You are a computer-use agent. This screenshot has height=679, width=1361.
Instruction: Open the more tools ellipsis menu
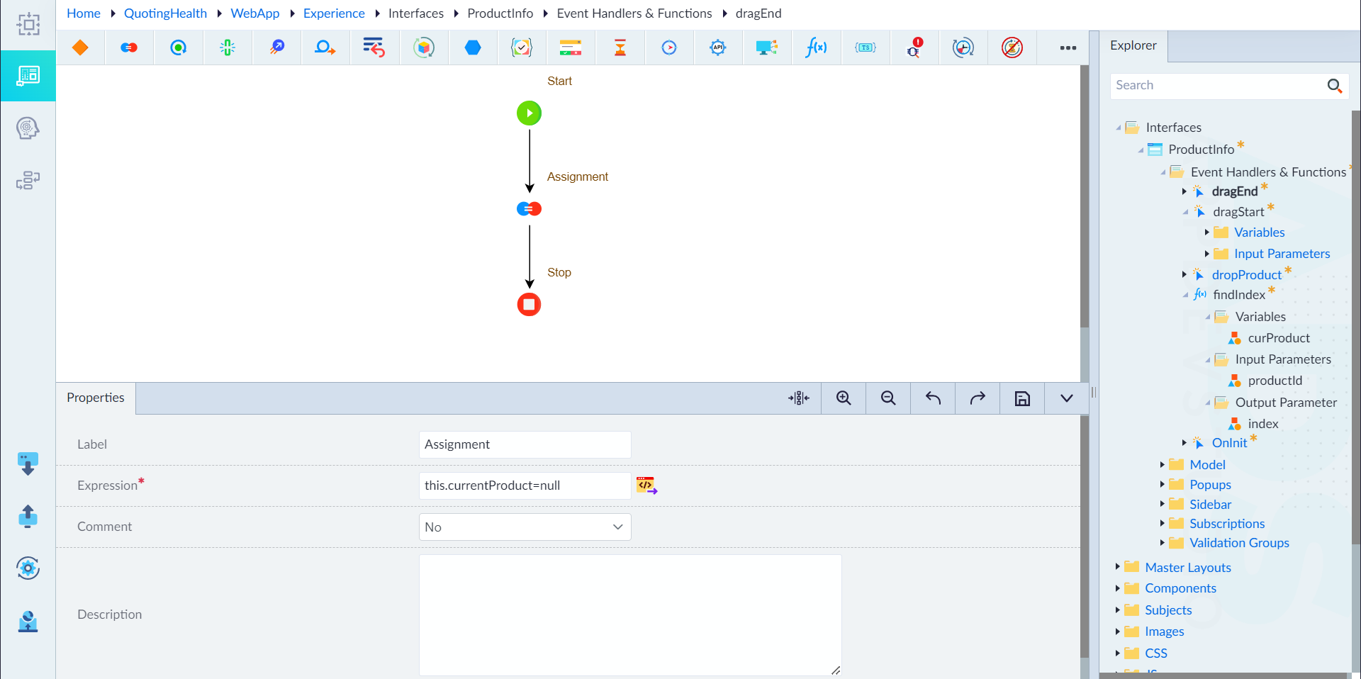1068,47
